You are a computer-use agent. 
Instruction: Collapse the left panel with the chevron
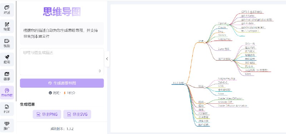107,59
